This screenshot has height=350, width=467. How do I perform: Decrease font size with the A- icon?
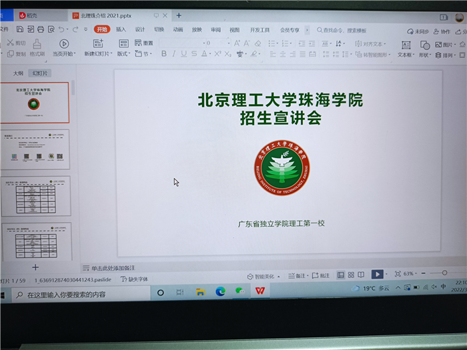(247, 43)
